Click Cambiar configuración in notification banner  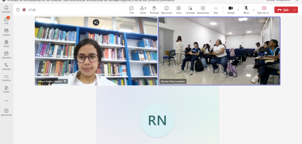pos(279,1)
